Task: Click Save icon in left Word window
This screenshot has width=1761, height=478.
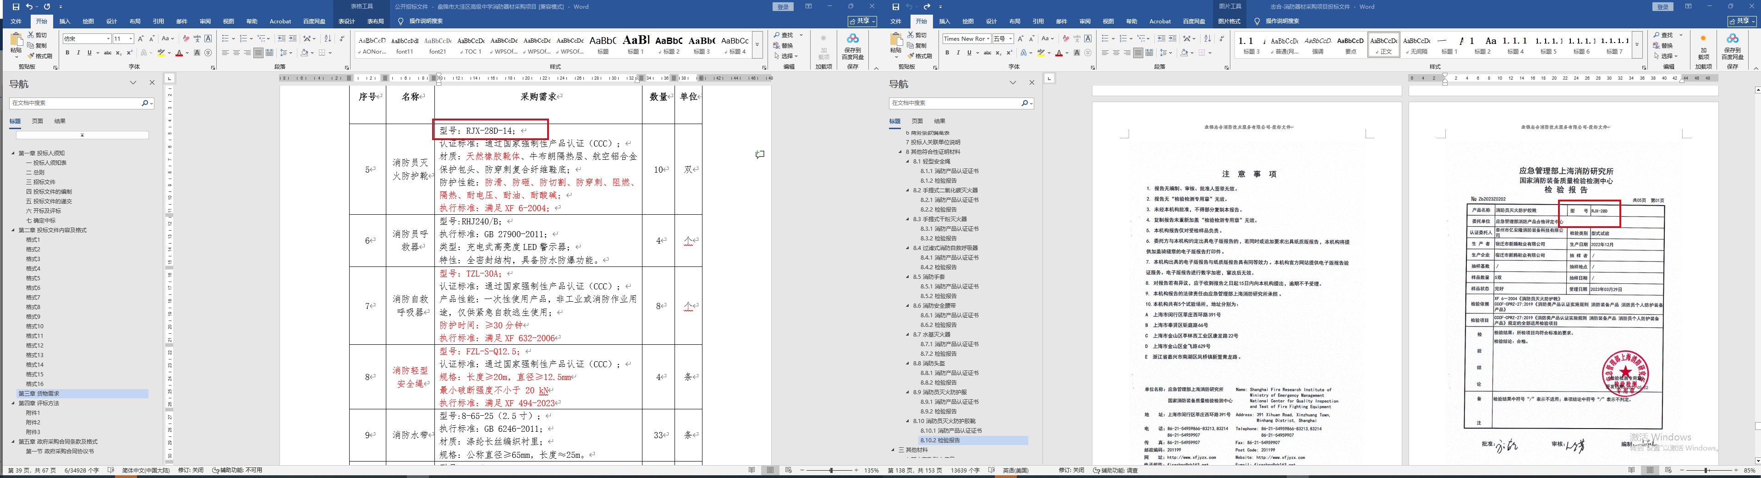Action: click(x=16, y=7)
